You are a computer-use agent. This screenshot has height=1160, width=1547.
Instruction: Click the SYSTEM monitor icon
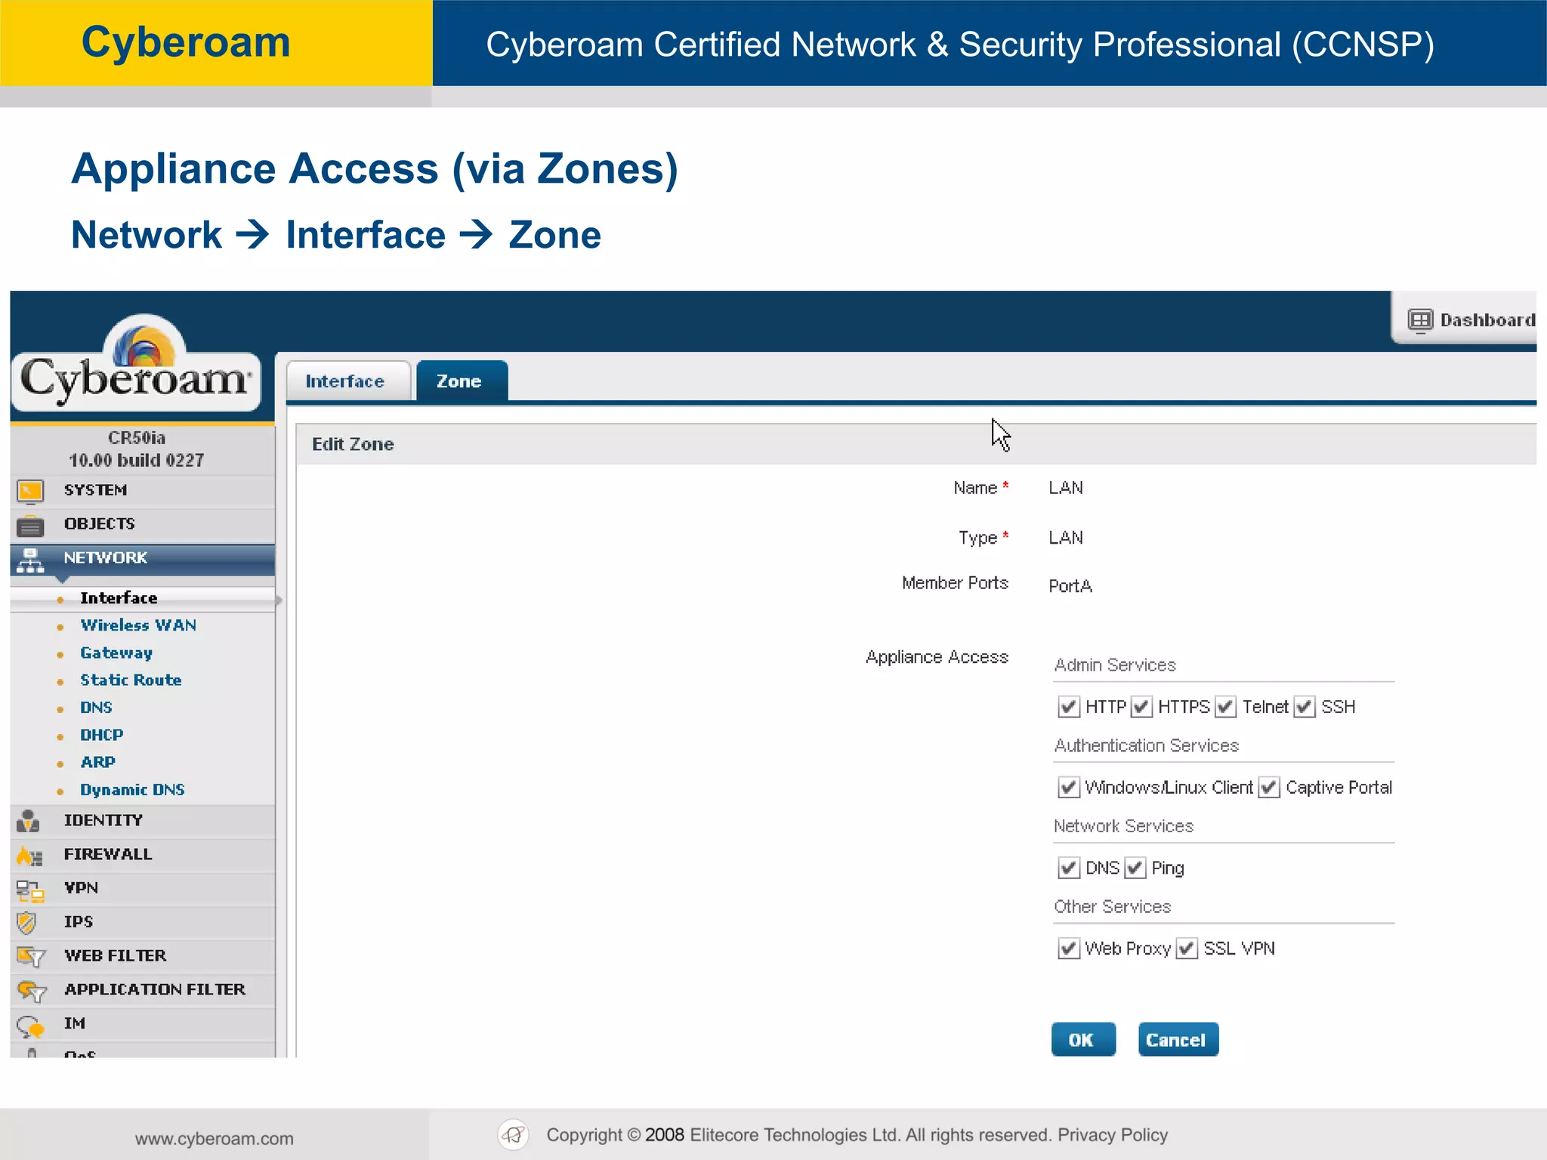click(x=30, y=492)
